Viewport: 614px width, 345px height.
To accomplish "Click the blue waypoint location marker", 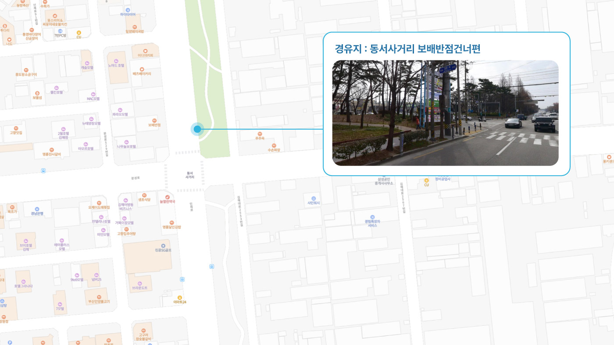I will [197, 129].
